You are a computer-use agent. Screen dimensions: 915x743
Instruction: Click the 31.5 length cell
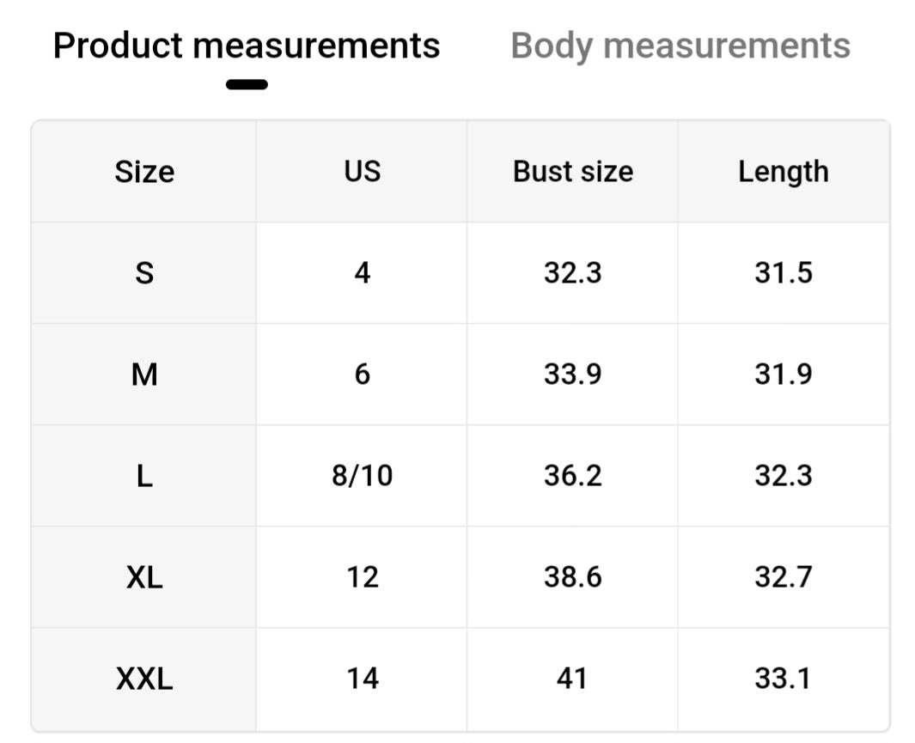pyautogui.click(x=783, y=273)
